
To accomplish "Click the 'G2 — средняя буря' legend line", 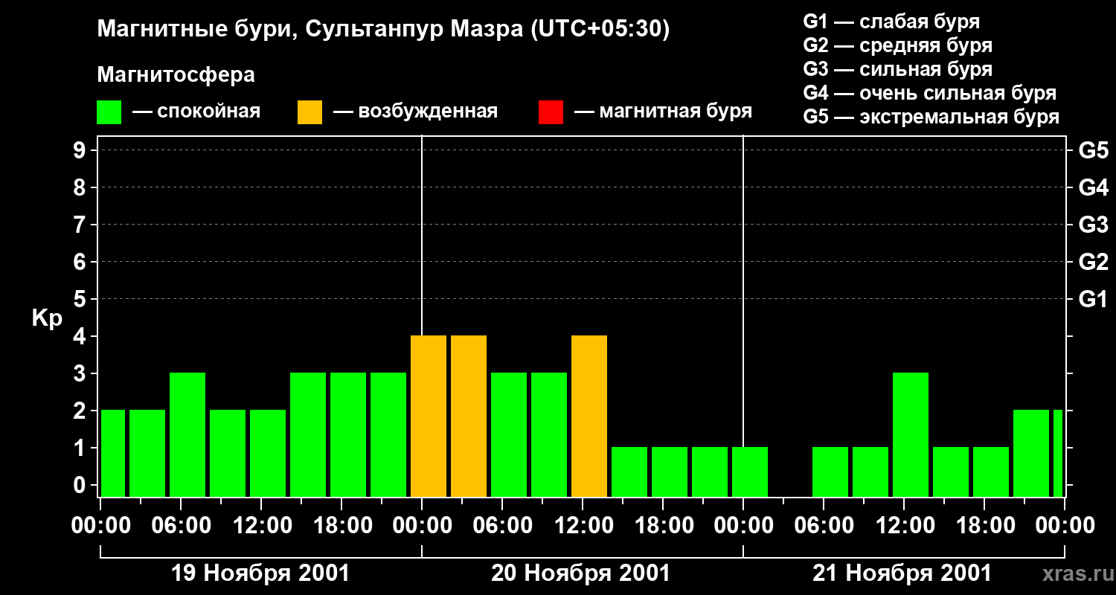I will (x=898, y=45).
